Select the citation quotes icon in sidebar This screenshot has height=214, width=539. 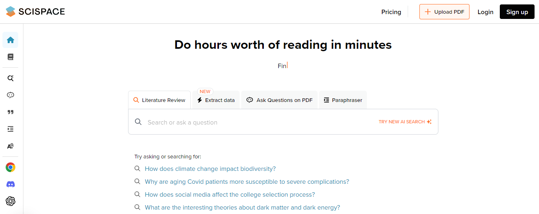coord(11,112)
